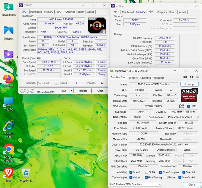The height and width of the screenshot is (188, 202).
Task: Click the CPU-Z Tools button
Action: point(63,91)
